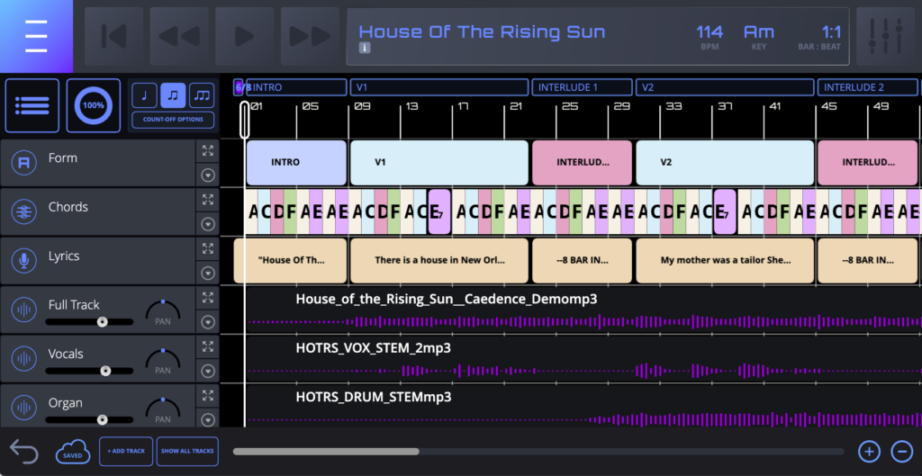Click the song title House Of The Rising Sun

[482, 31]
